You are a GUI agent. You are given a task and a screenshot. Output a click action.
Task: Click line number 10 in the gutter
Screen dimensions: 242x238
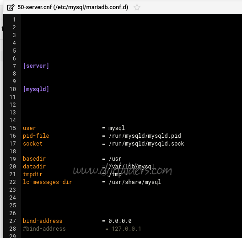[x=13, y=89]
